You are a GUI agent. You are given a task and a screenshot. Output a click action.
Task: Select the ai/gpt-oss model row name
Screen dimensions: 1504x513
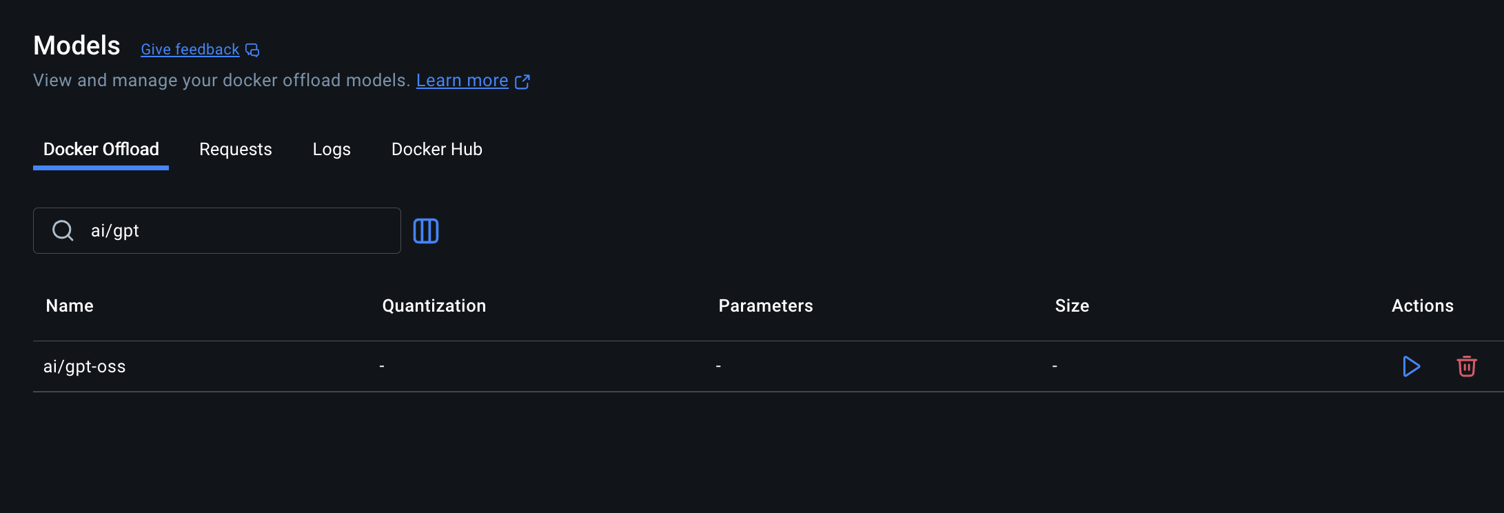(85, 366)
